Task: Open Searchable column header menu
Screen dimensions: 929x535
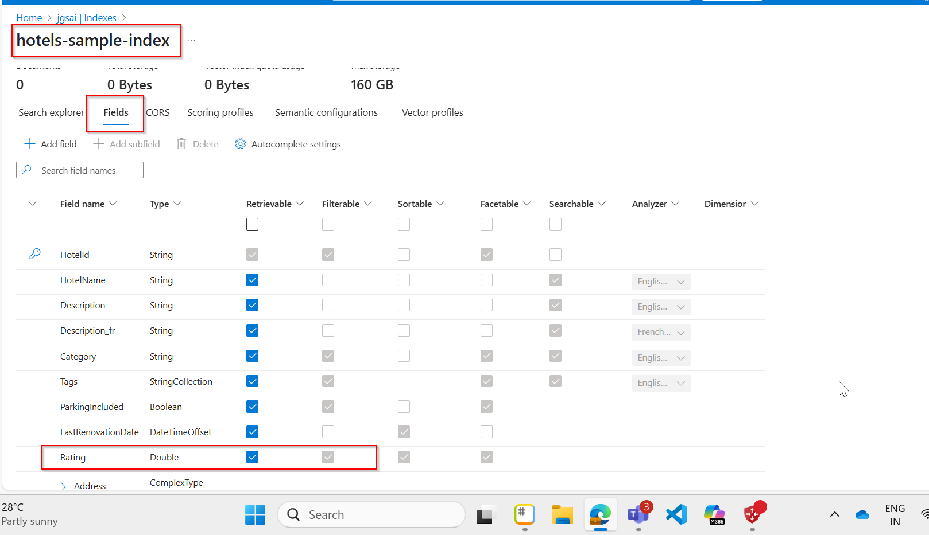Action: (x=602, y=204)
